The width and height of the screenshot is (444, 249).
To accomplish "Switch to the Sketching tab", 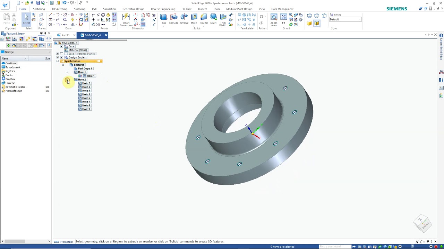I will [39, 9].
